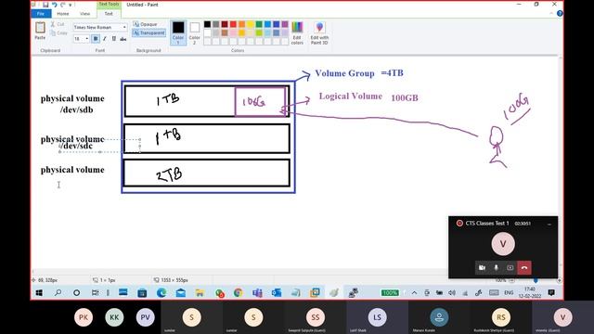Minimize the CTS Classes meeting widget

tap(549, 225)
